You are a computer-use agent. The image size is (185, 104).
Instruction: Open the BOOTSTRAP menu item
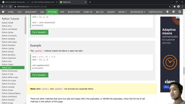(x=74, y=12)
